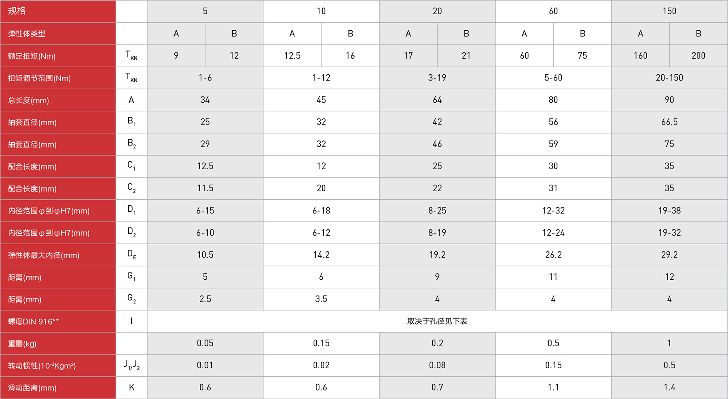Select the 螺母DIN 916** row label
Image resolution: width=728 pixels, height=399 pixels.
click(58, 321)
